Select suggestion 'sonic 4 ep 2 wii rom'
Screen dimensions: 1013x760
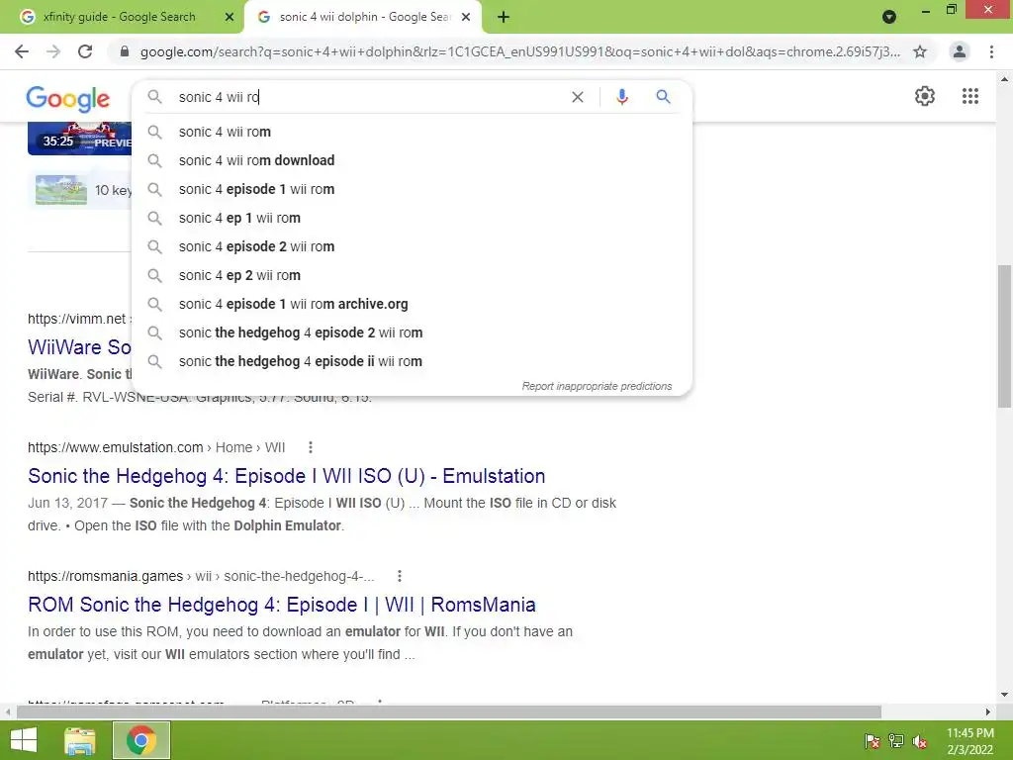coord(412,275)
